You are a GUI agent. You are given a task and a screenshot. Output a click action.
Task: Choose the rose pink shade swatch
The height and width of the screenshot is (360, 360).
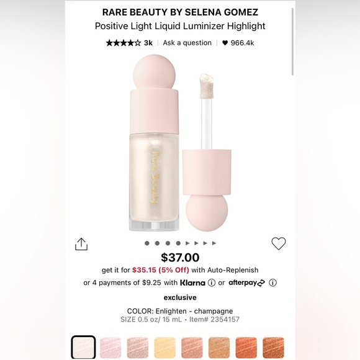tap(138, 348)
